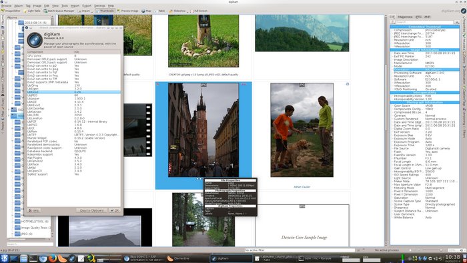Select the 2013-08-14 album
This screenshot has width=467, height=263.
(x=35, y=23)
